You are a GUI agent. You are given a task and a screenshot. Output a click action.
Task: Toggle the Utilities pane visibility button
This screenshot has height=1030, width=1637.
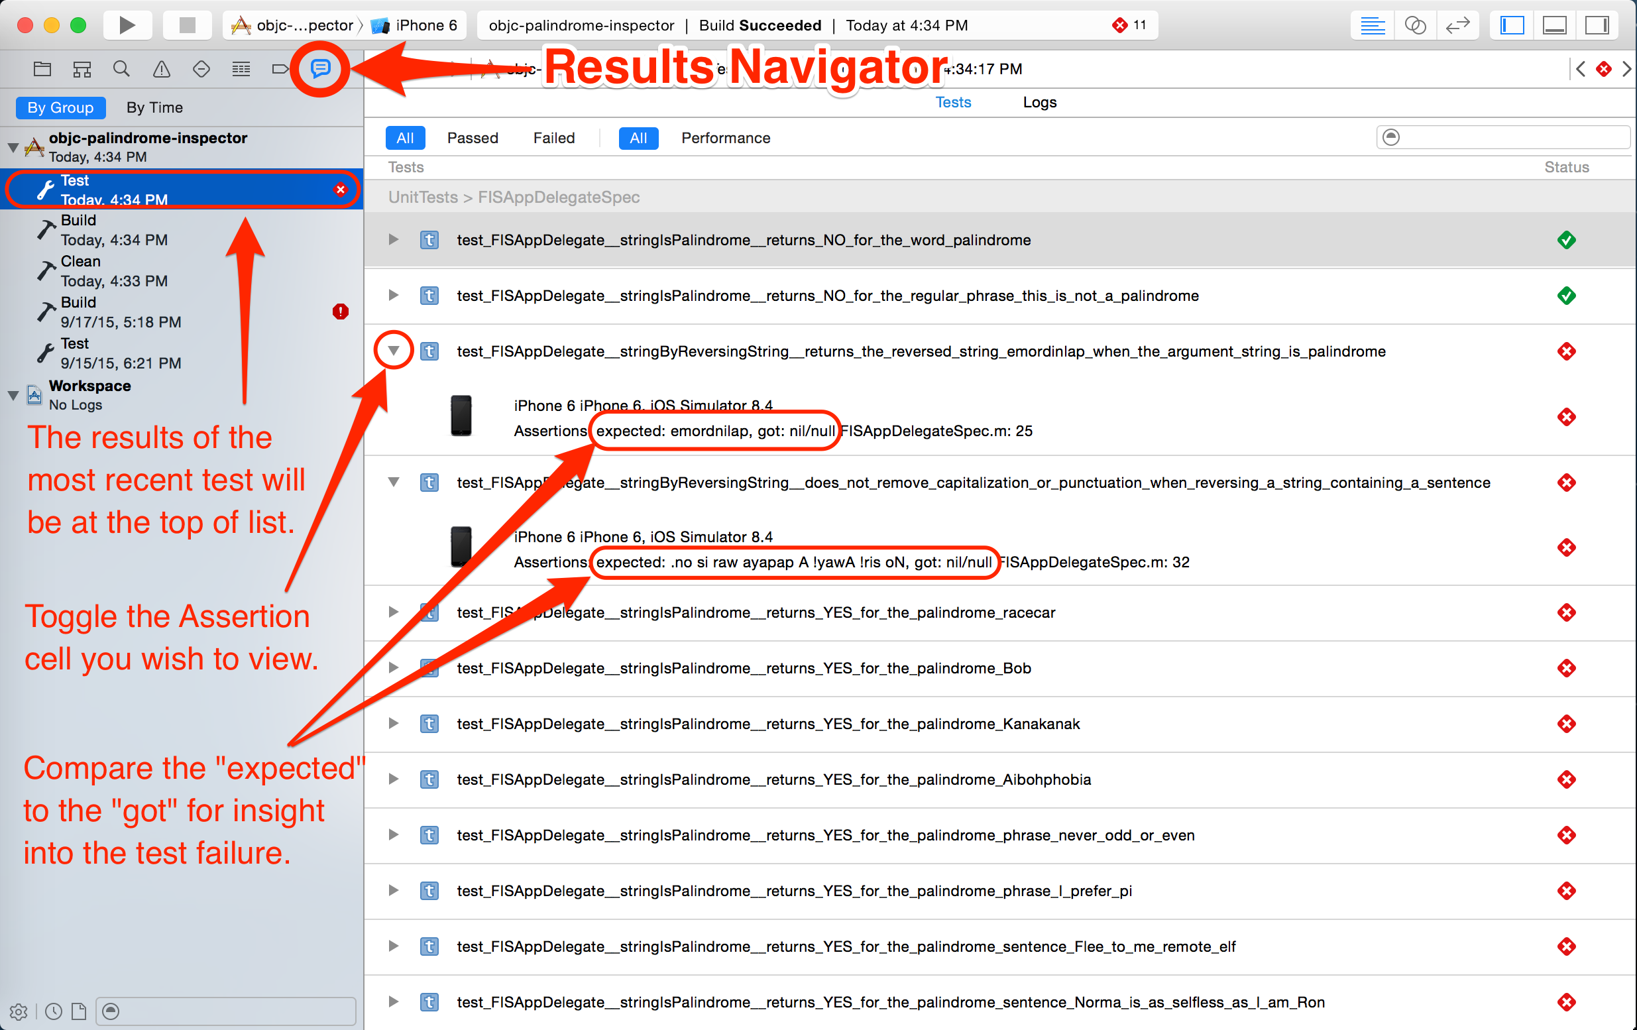pos(1596,25)
